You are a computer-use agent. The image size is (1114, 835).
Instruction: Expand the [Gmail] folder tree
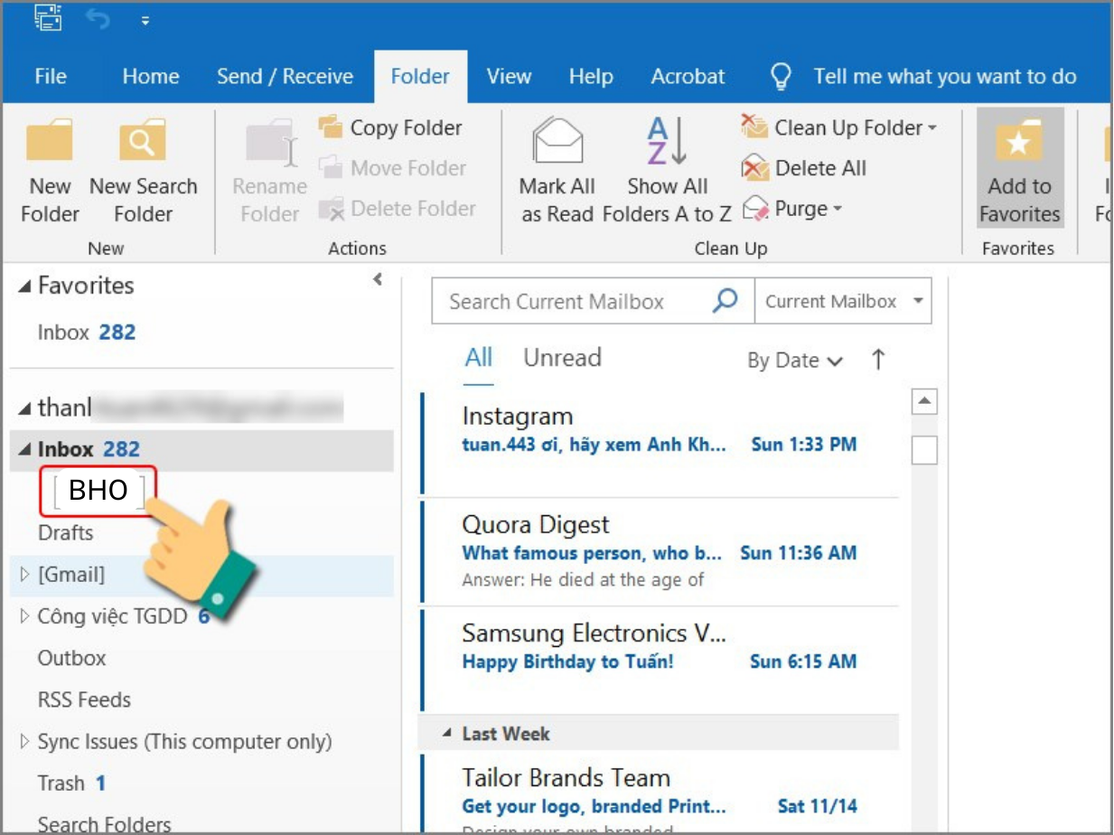[x=24, y=574]
